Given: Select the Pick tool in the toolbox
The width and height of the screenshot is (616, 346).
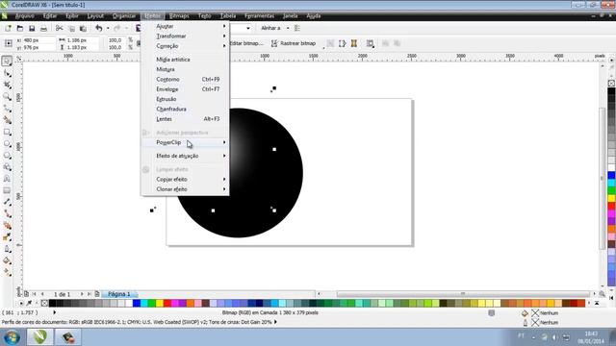Looking at the screenshot, I should pos(7,62).
